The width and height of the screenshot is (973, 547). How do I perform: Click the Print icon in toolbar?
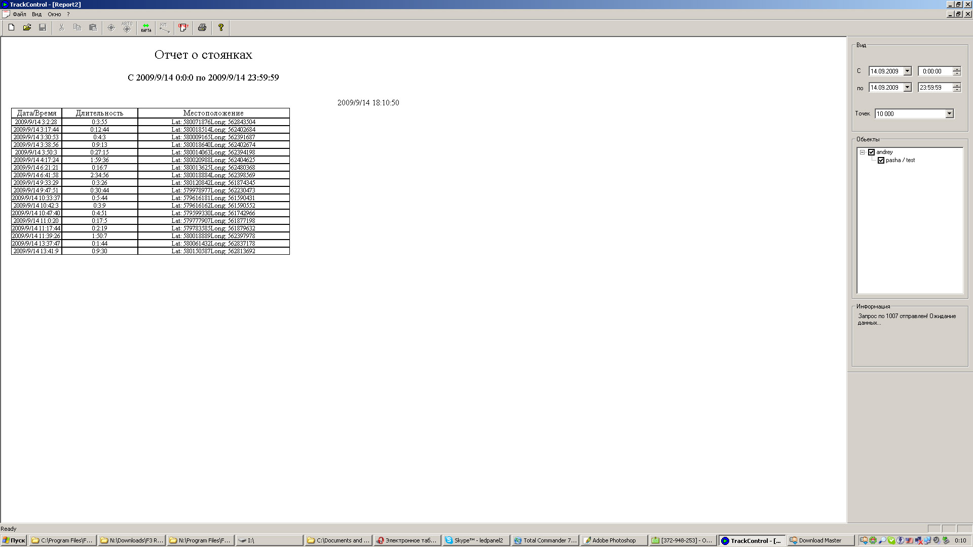click(202, 27)
